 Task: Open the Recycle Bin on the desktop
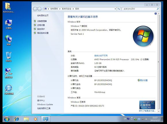tap(9, 57)
